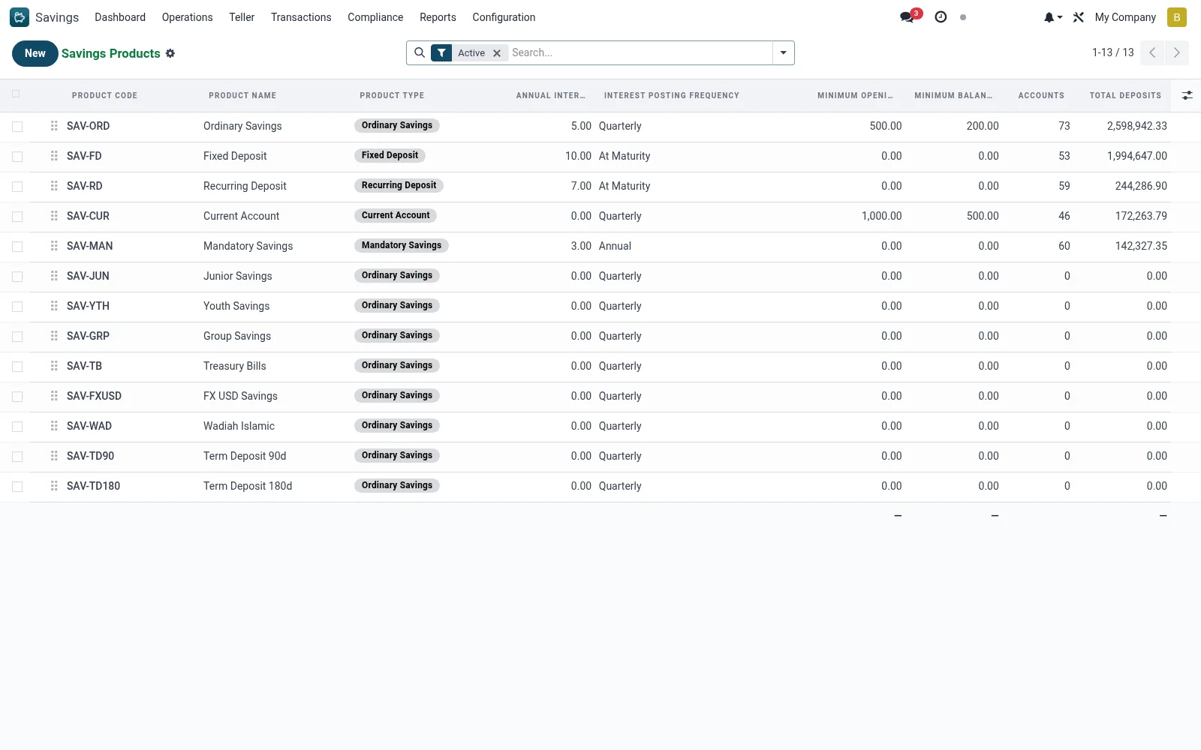Open the My Company switcher
The width and height of the screenshot is (1201, 750).
pos(1125,17)
